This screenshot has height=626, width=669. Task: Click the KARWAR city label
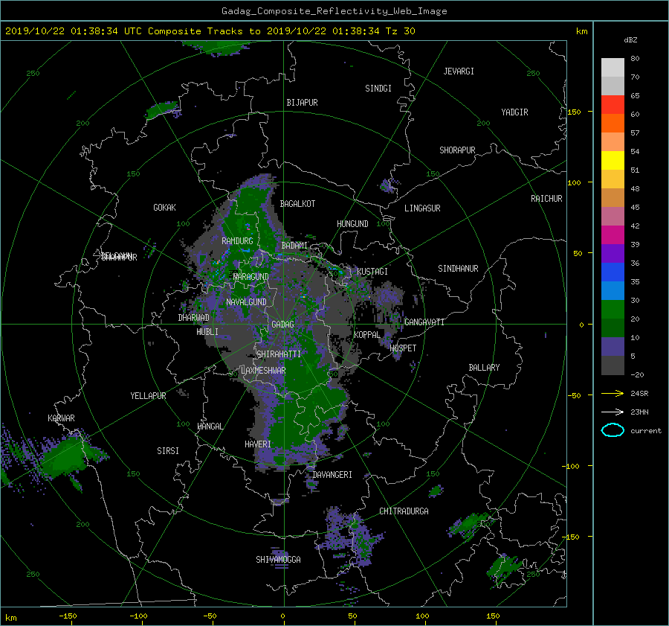point(61,418)
